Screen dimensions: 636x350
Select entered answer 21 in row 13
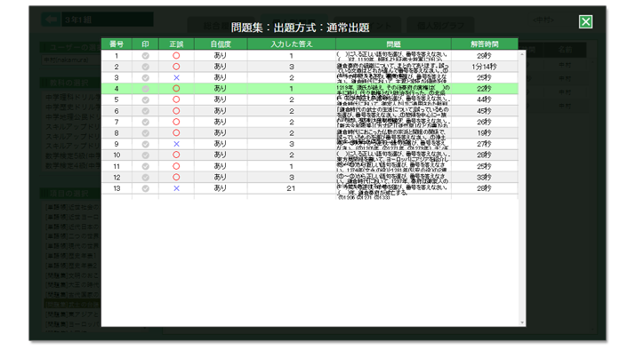[x=291, y=188]
